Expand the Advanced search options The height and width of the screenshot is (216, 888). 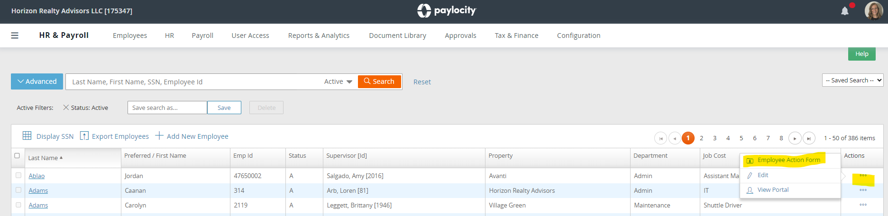(37, 81)
